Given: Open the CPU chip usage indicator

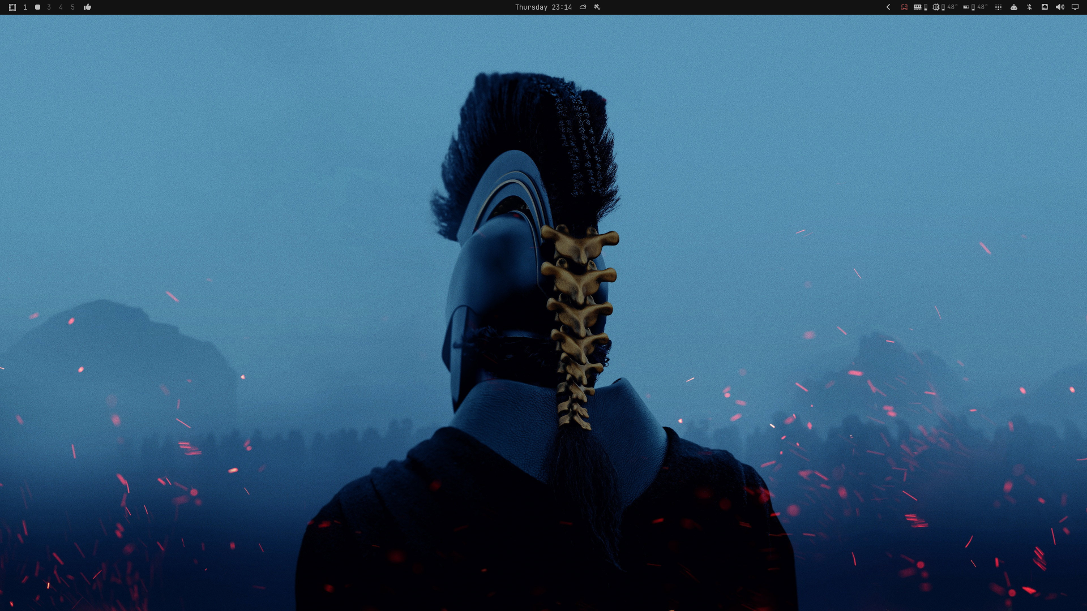Looking at the screenshot, I should (x=936, y=7).
